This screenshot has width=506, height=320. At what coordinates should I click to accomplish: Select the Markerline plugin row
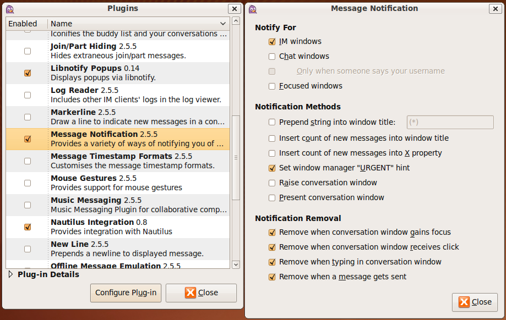point(118,117)
